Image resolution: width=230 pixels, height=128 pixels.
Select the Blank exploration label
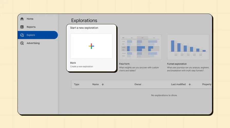tap(73, 63)
